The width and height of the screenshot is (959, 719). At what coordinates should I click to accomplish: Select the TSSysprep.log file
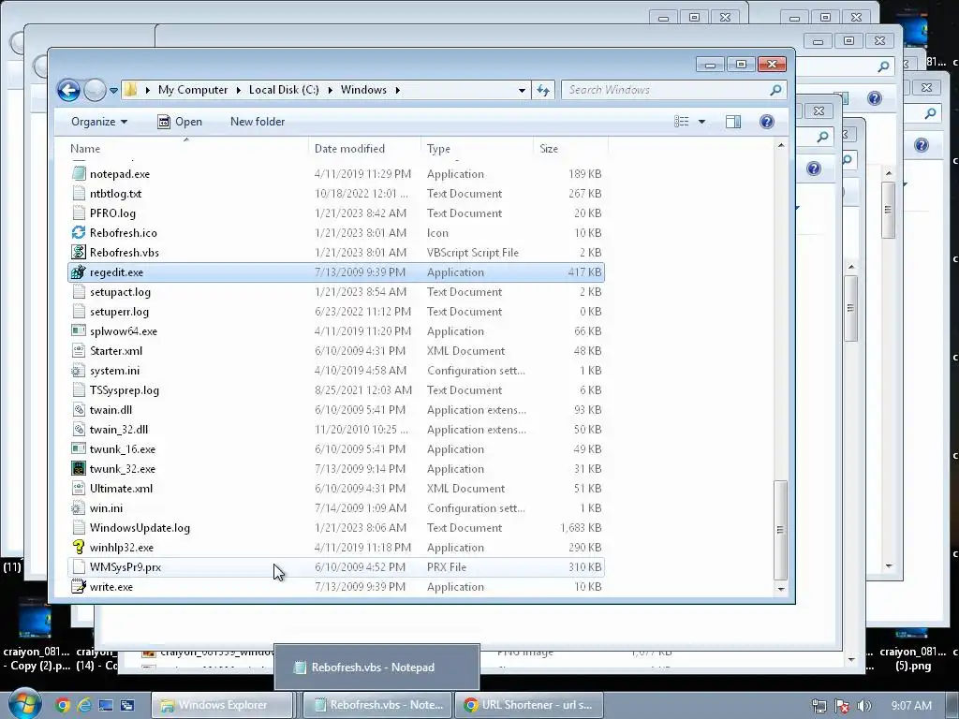tap(336, 390)
